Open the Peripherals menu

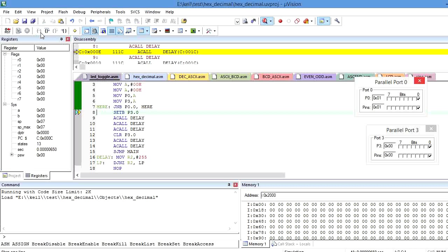coord(100,12)
